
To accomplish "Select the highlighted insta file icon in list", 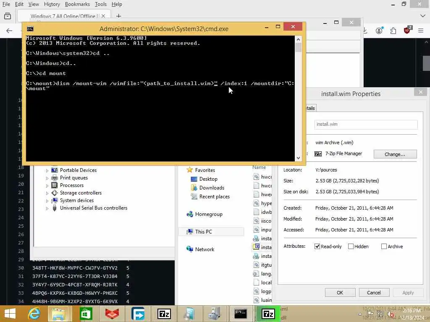I will pyautogui.click(x=256, y=247).
